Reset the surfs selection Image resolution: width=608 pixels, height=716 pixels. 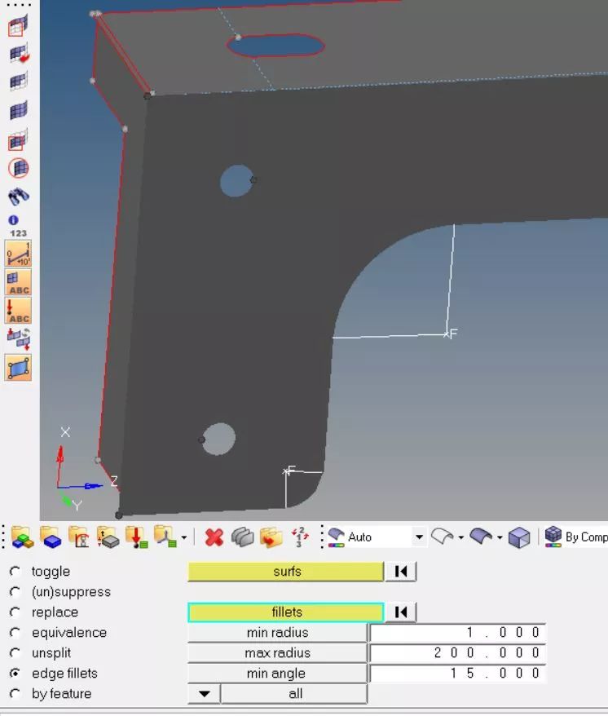coord(400,572)
